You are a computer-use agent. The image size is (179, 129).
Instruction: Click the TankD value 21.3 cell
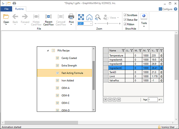click(155, 72)
